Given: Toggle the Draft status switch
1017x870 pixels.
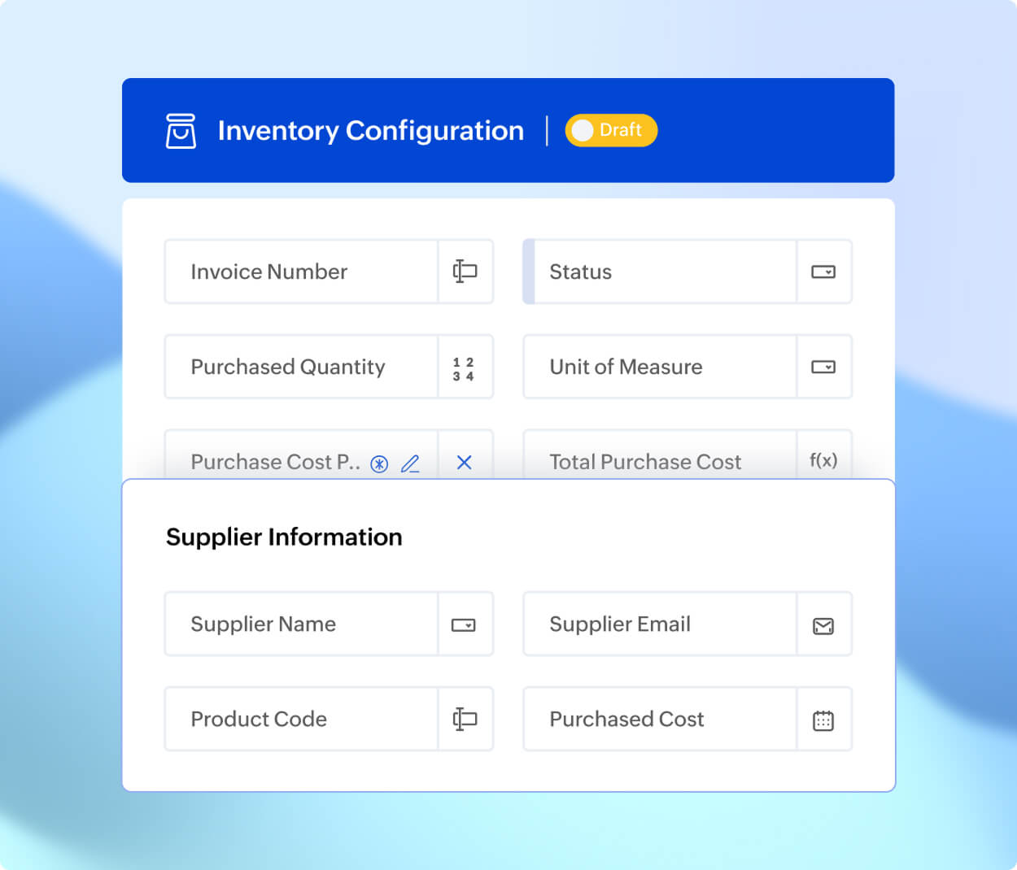Looking at the screenshot, I should tap(611, 130).
